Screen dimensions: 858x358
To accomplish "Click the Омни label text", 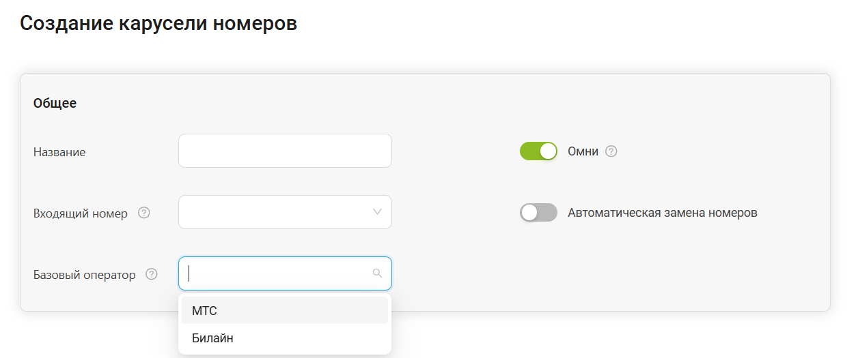I will [583, 151].
